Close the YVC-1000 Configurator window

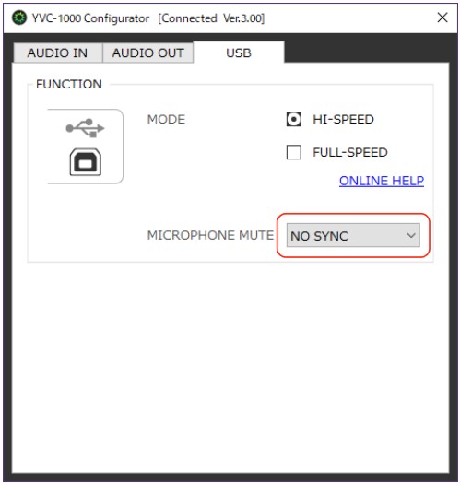[x=442, y=18]
